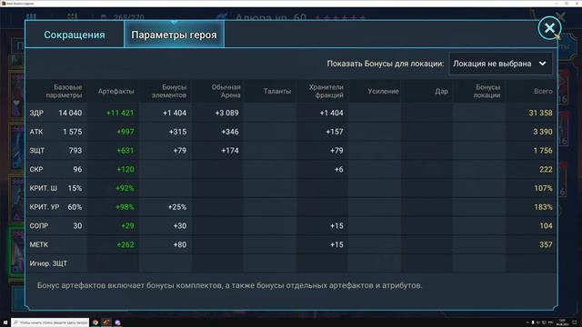Click the artifacts bonus +262

click(x=125, y=244)
